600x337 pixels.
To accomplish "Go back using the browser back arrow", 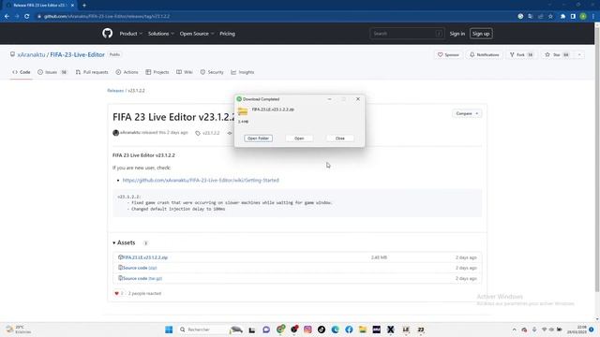I will tap(7, 17).
